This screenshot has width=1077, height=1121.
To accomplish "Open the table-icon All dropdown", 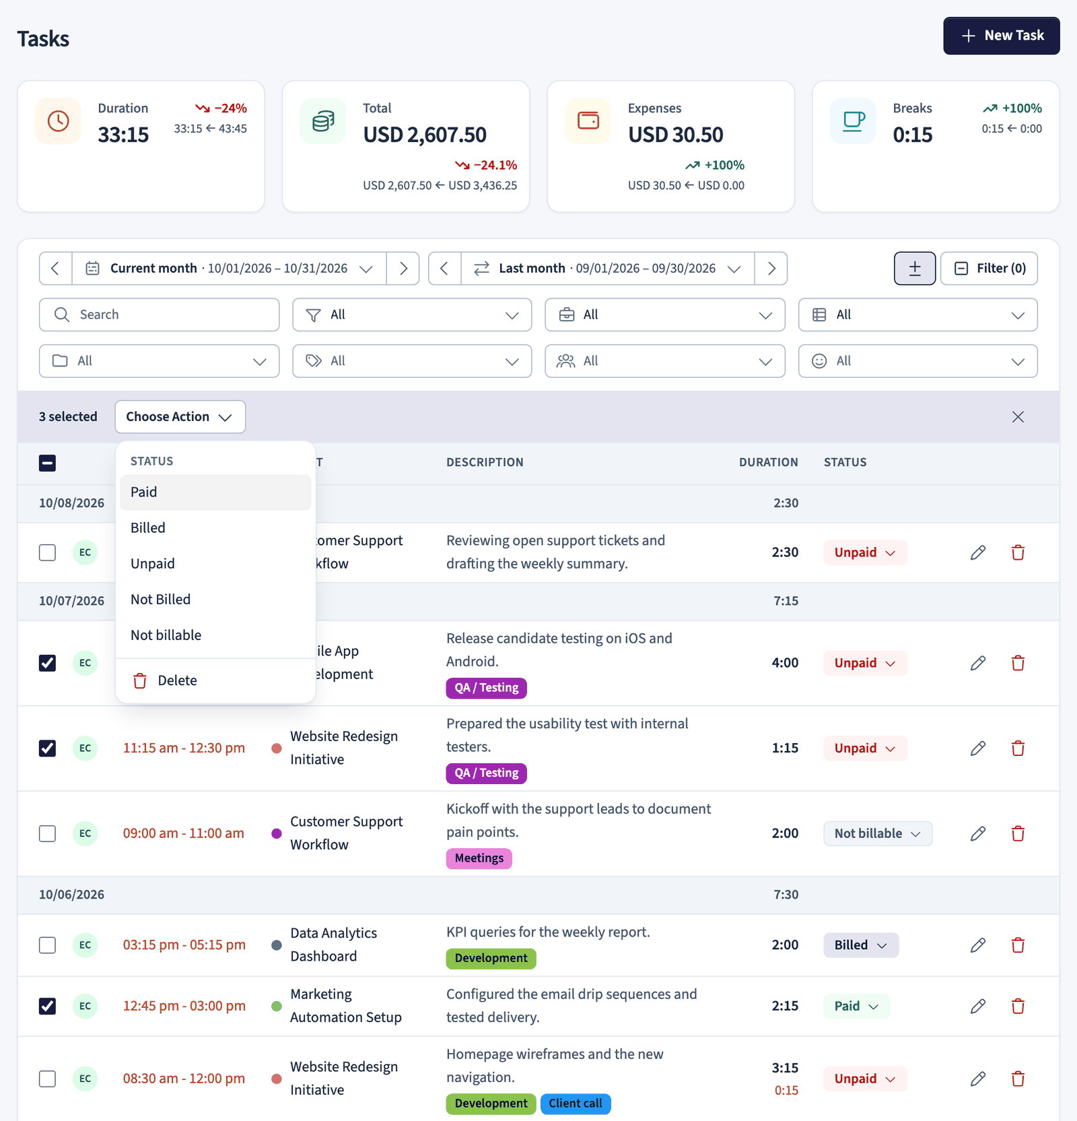I will 918,315.
